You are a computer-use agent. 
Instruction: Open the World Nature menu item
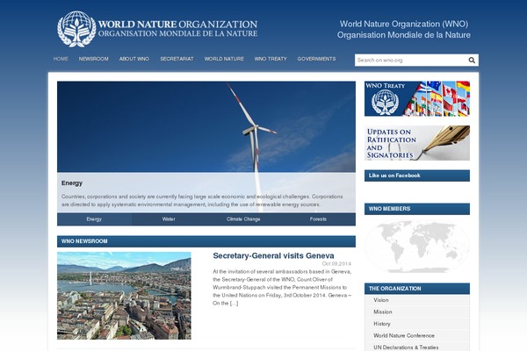click(224, 59)
